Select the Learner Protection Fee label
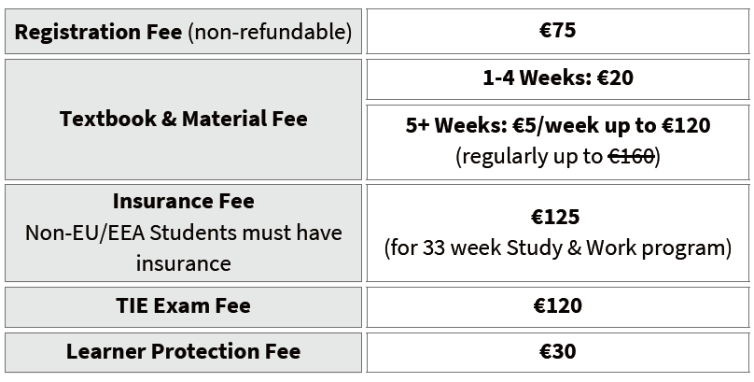Screen dimensions: 754x382 [183, 352]
